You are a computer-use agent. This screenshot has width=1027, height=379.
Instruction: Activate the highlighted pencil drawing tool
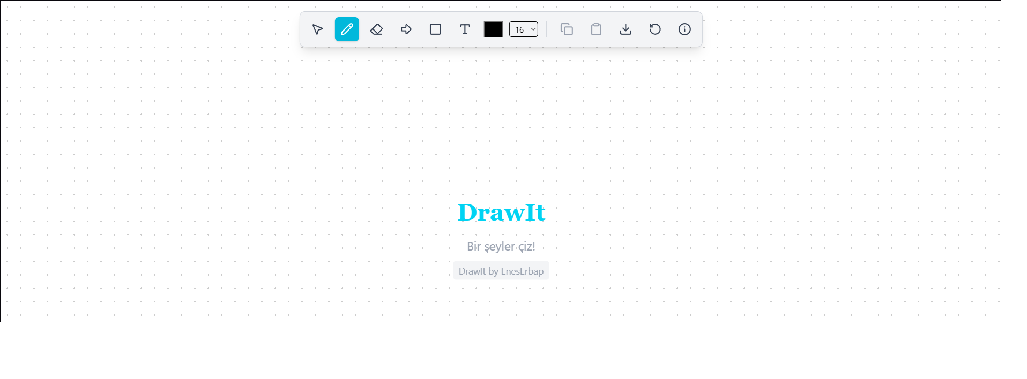(347, 29)
